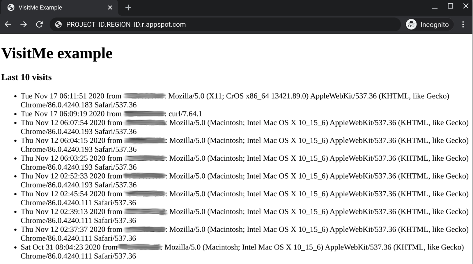This screenshot has height=264, width=473.
Task: Maximize the browser window
Action: click(450, 6)
